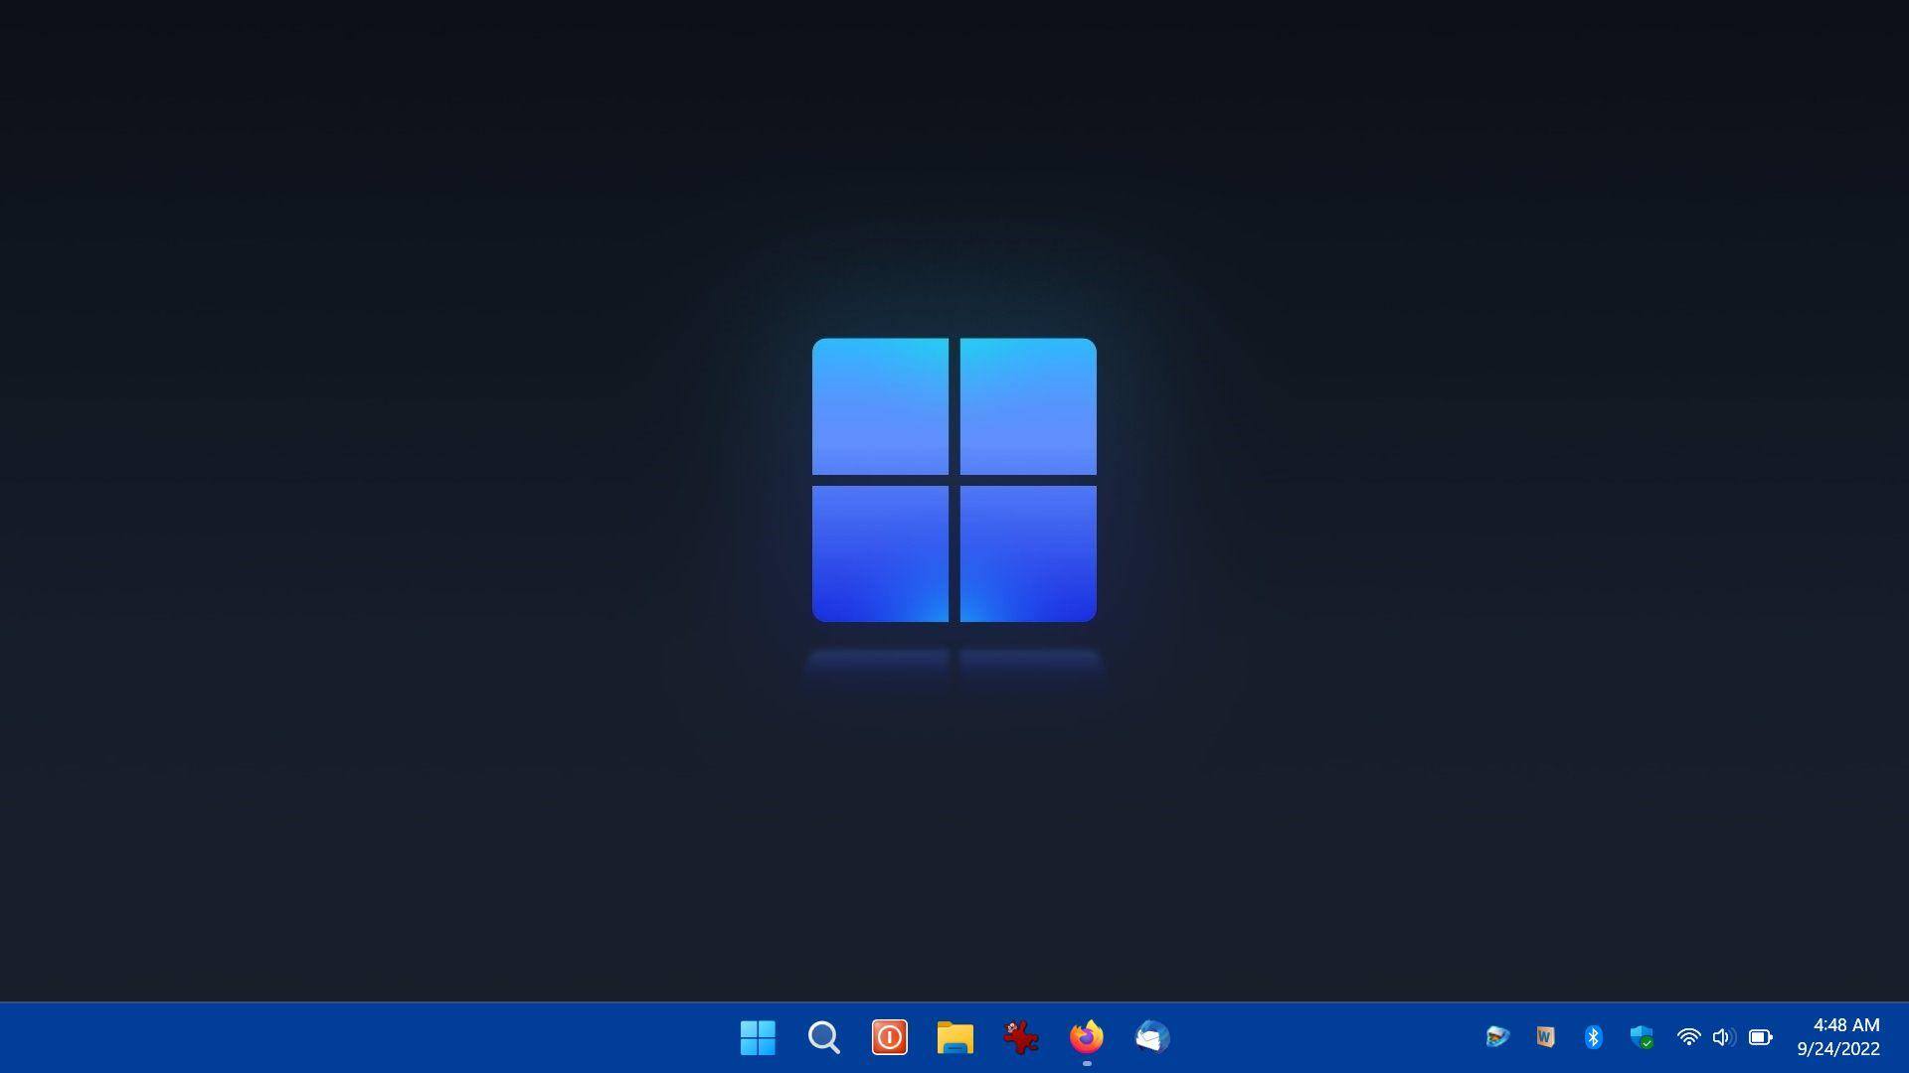
Task: Open Windows Security shield tray icon
Action: click(1642, 1037)
